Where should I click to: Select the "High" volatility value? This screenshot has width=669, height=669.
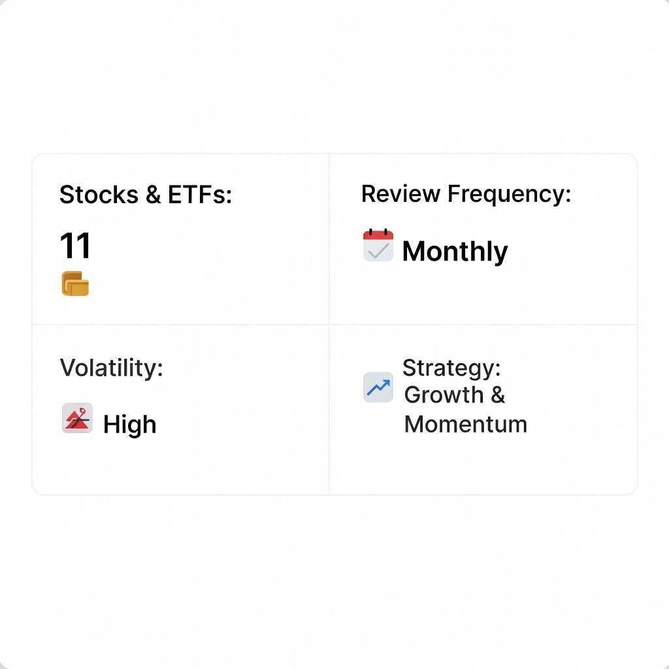click(x=129, y=425)
